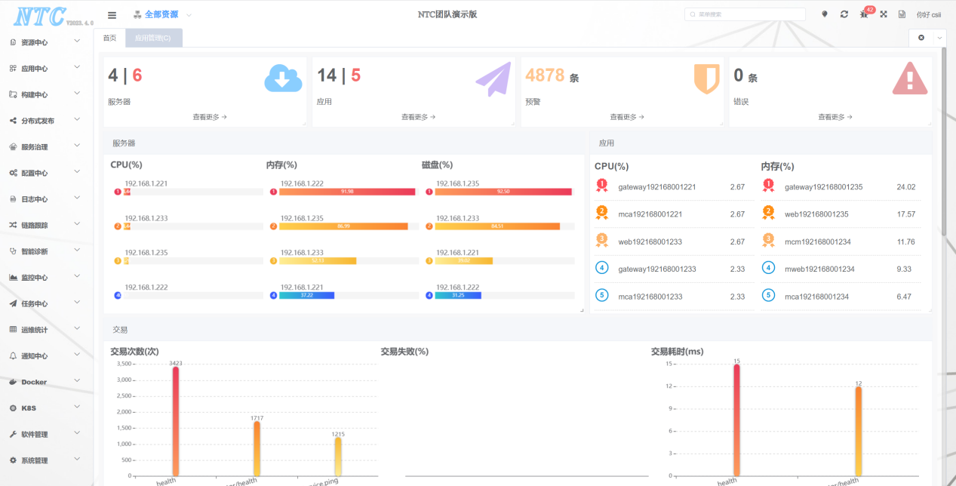Click the rank 4 badge for mweb192168001234
This screenshot has width=956, height=486.
pos(768,268)
